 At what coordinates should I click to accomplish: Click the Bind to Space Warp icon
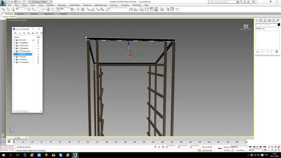coord(13,9)
